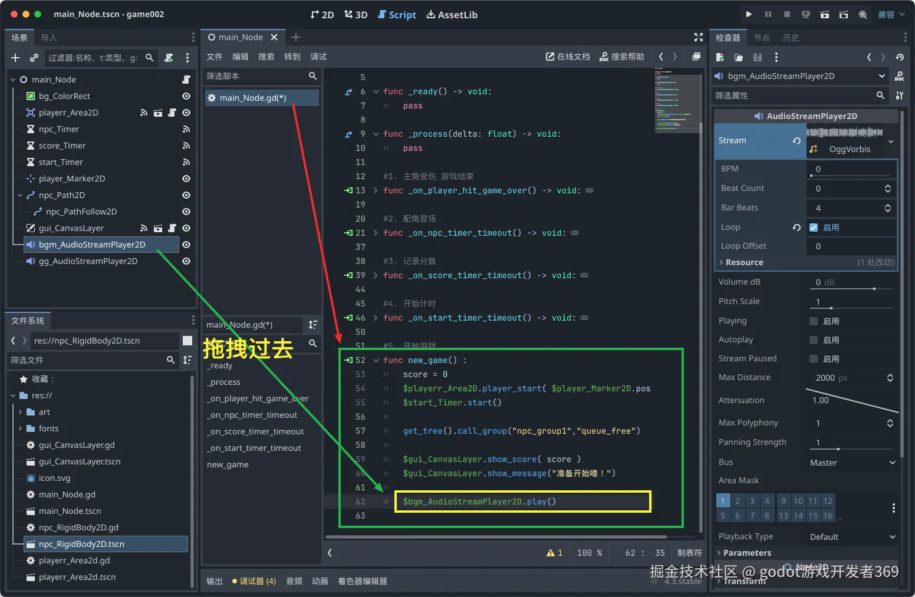Open the renderer compatibility dropdown

coord(891,14)
